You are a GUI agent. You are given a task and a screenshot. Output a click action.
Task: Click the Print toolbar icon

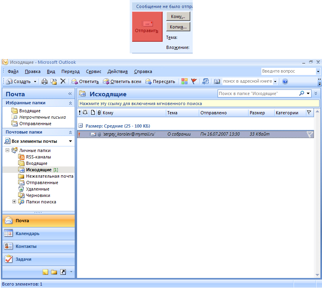coord(45,81)
